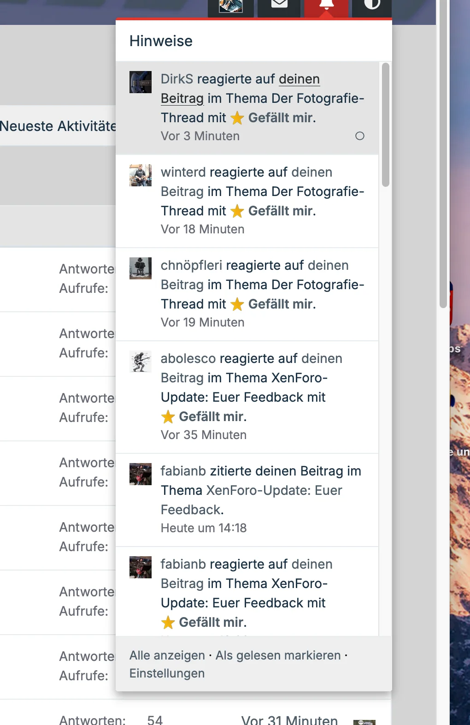Open fabianb's avatar beside the reaction notification
Image resolution: width=470 pixels, height=725 pixels.
tap(141, 567)
